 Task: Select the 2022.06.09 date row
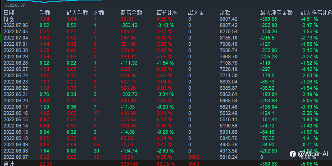coord(16,144)
